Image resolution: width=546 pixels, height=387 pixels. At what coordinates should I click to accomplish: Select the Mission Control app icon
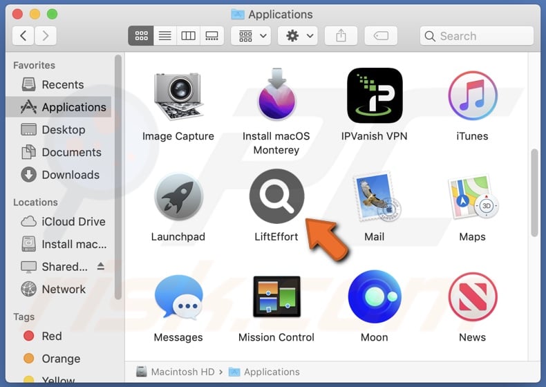click(277, 296)
